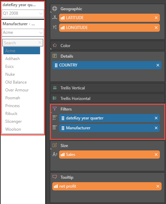This screenshot has height=204, width=166.
Task: Open filter type selector beside Manufacturer chip
Action: 55,128
